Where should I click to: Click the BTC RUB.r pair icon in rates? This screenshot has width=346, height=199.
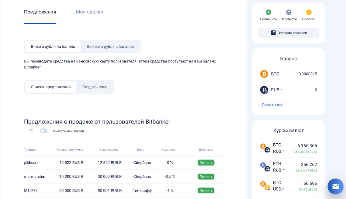tap(265, 148)
